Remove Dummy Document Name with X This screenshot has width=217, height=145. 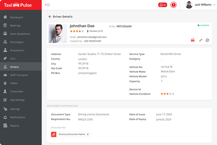(x=88, y=134)
